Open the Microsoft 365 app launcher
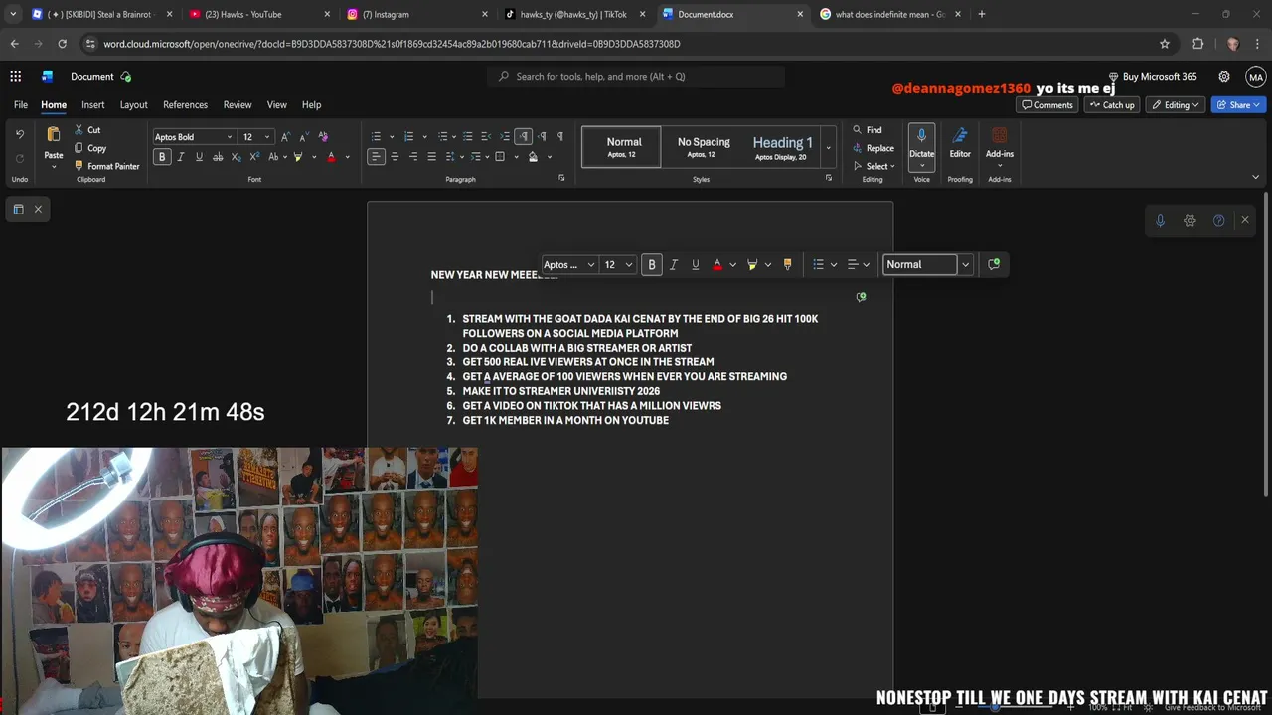Image resolution: width=1272 pixels, height=715 pixels. 15,76
